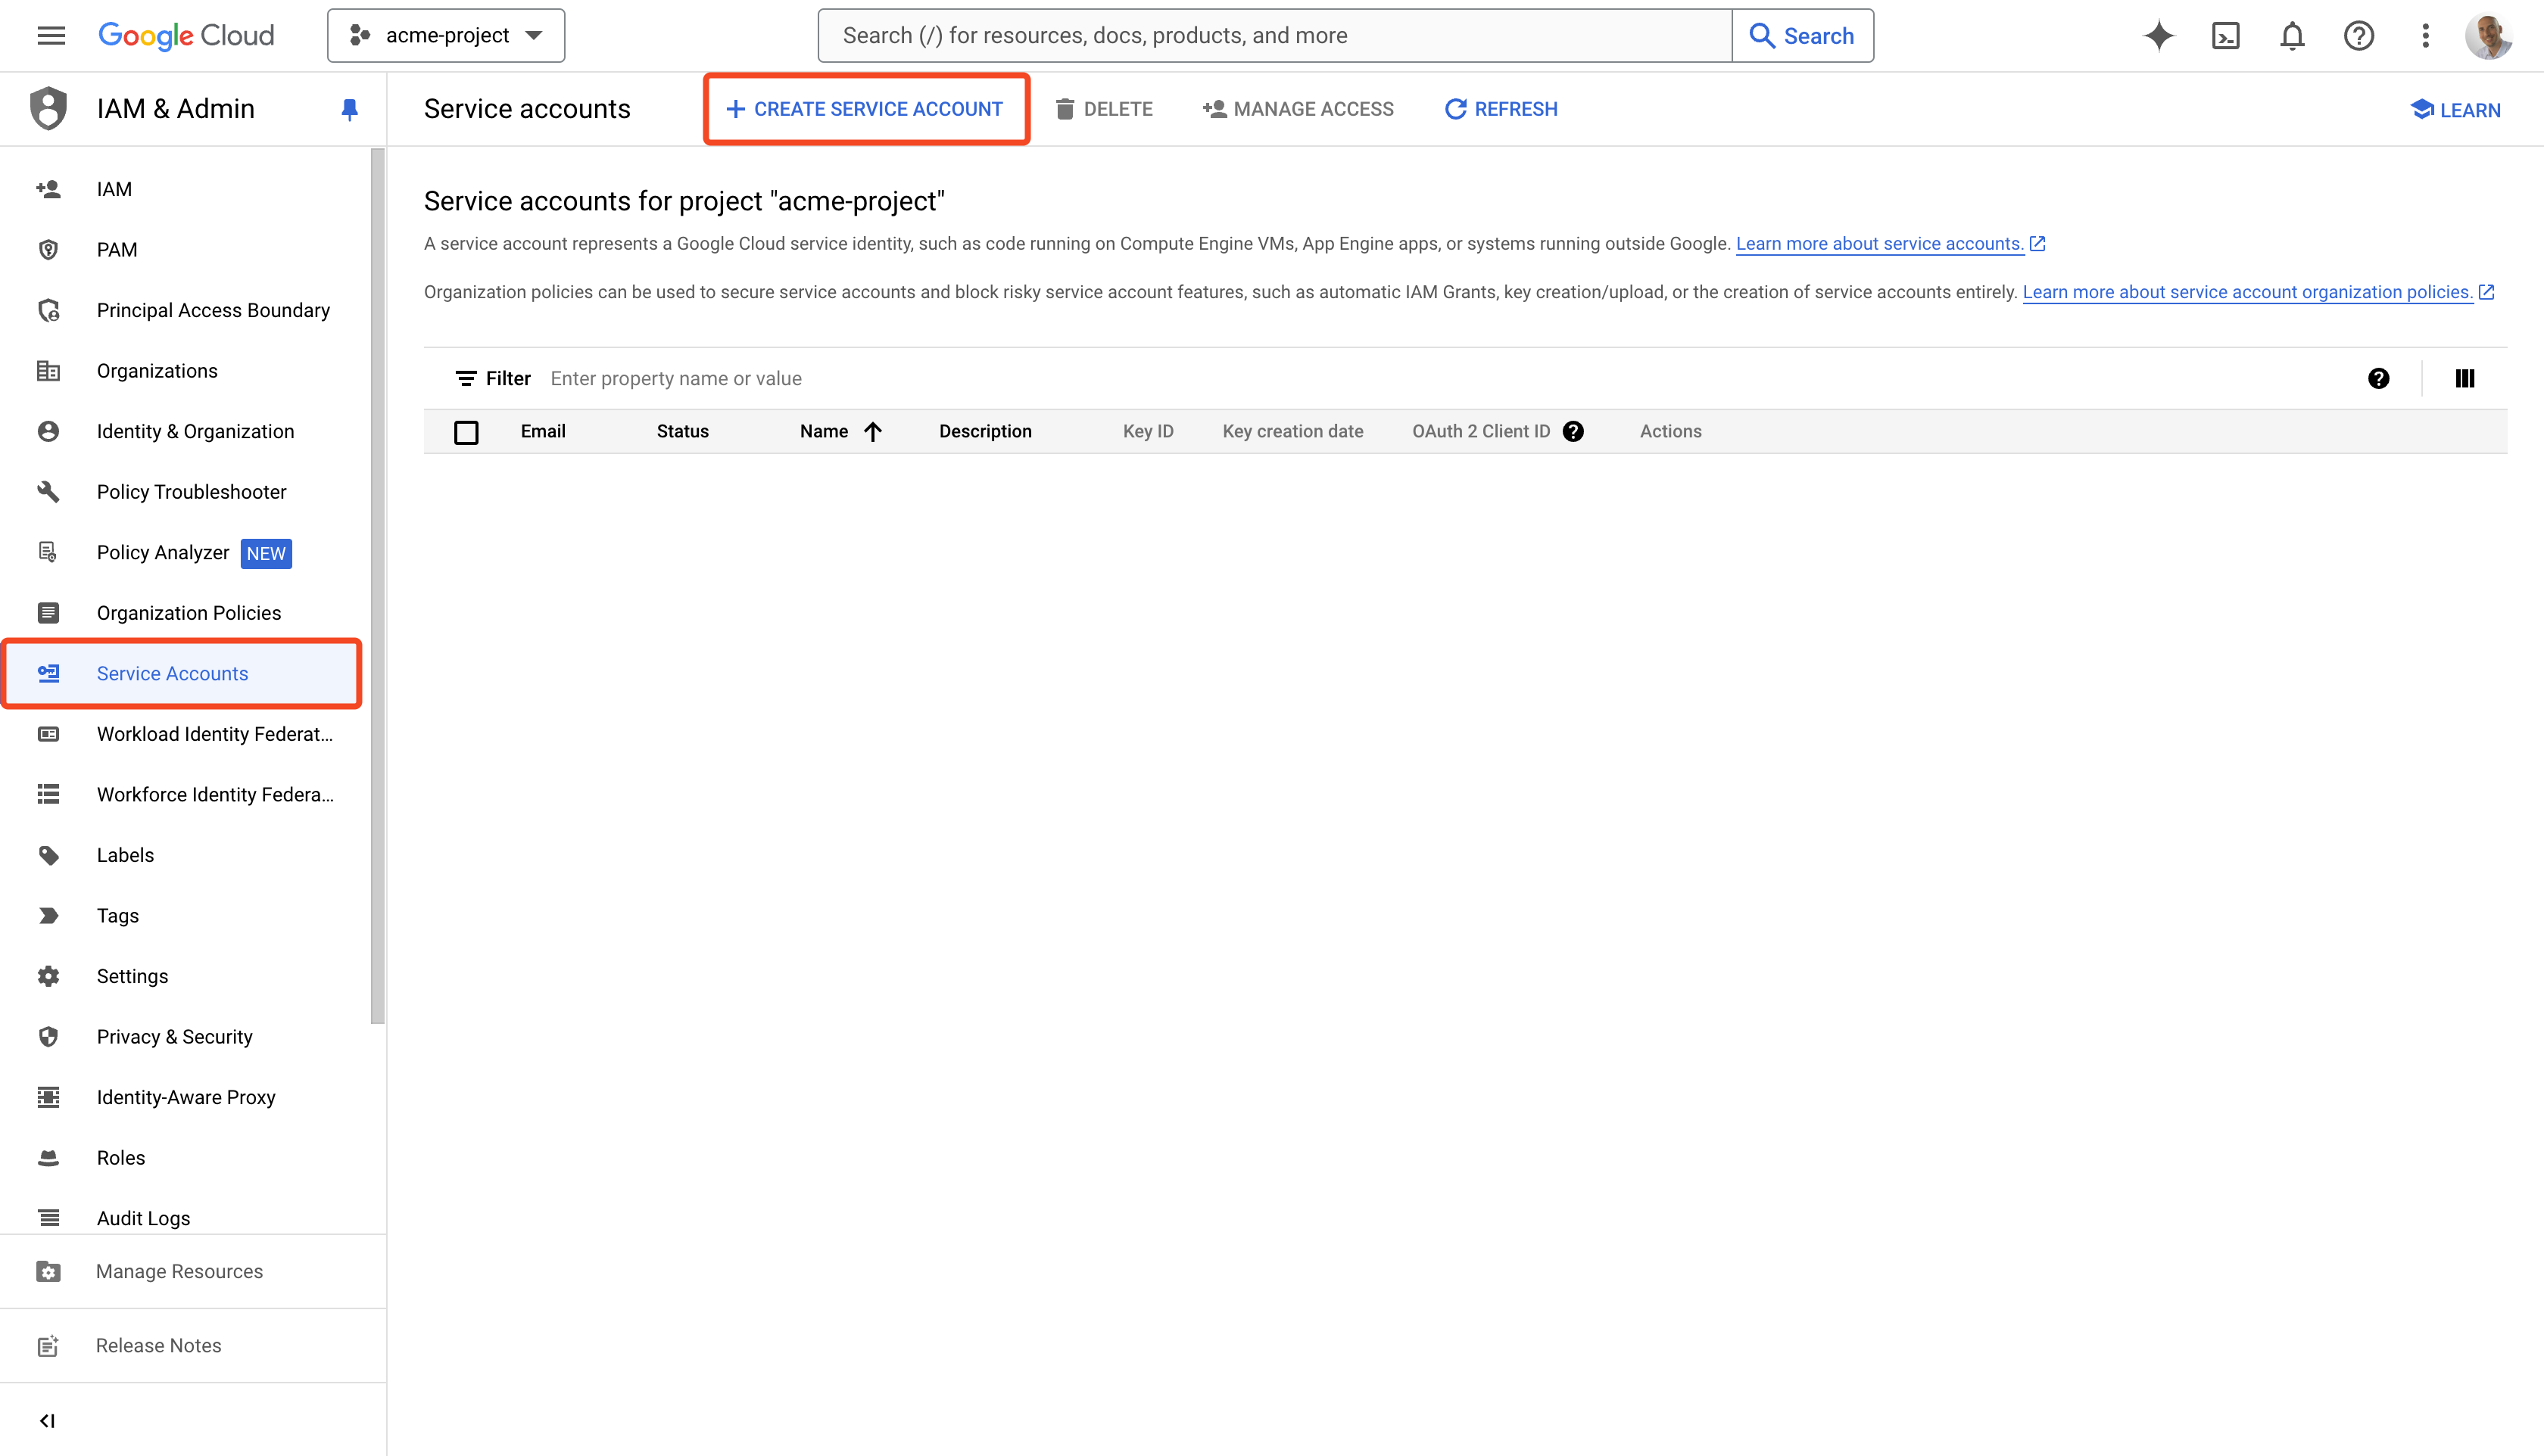Toggle Name column sort arrow
The width and height of the screenshot is (2544, 1456).
(x=873, y=431)
